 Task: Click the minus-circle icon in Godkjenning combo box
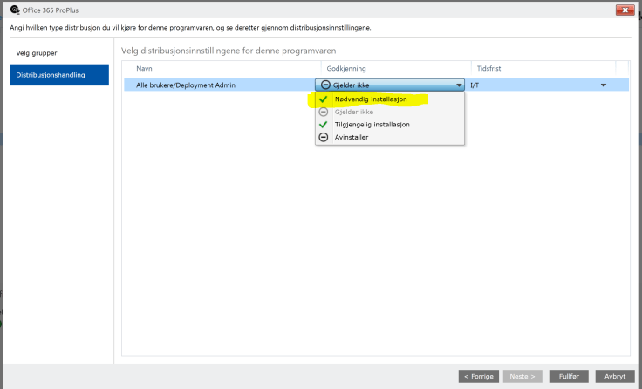point(325,85)
